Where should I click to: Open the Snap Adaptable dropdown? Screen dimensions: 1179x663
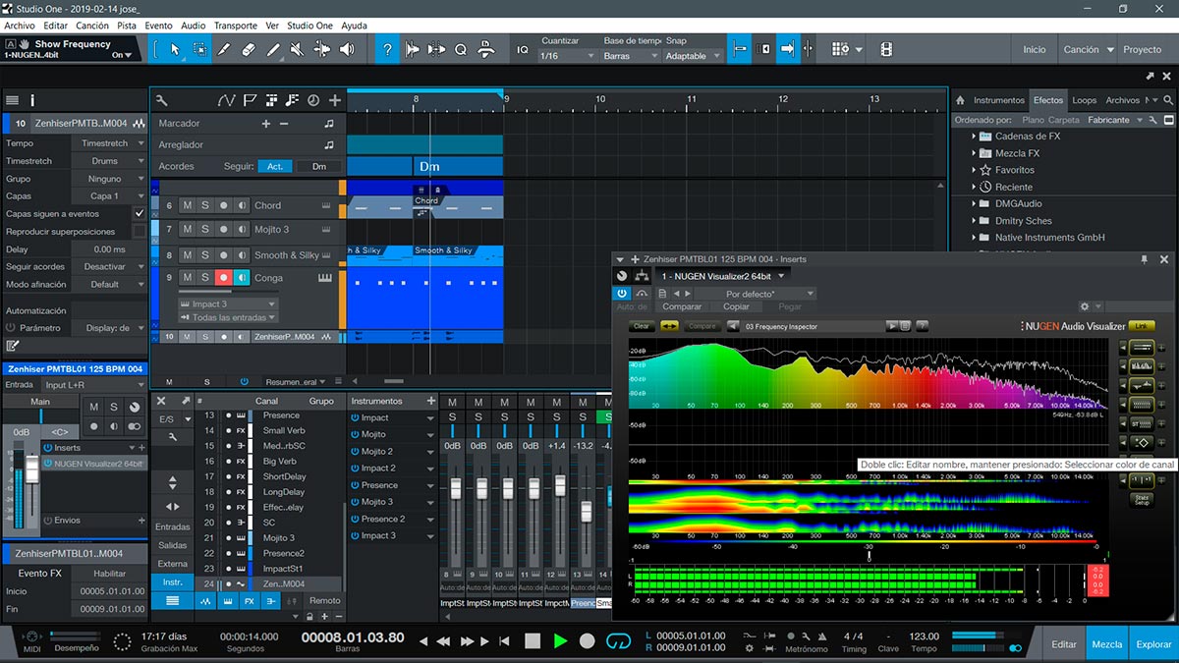[x=694, y=56]
